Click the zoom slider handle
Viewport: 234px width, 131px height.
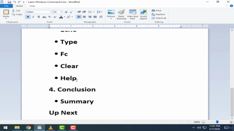point(217,122)
